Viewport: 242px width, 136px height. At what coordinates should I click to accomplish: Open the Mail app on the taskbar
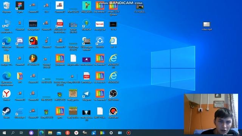click(59, 133)
